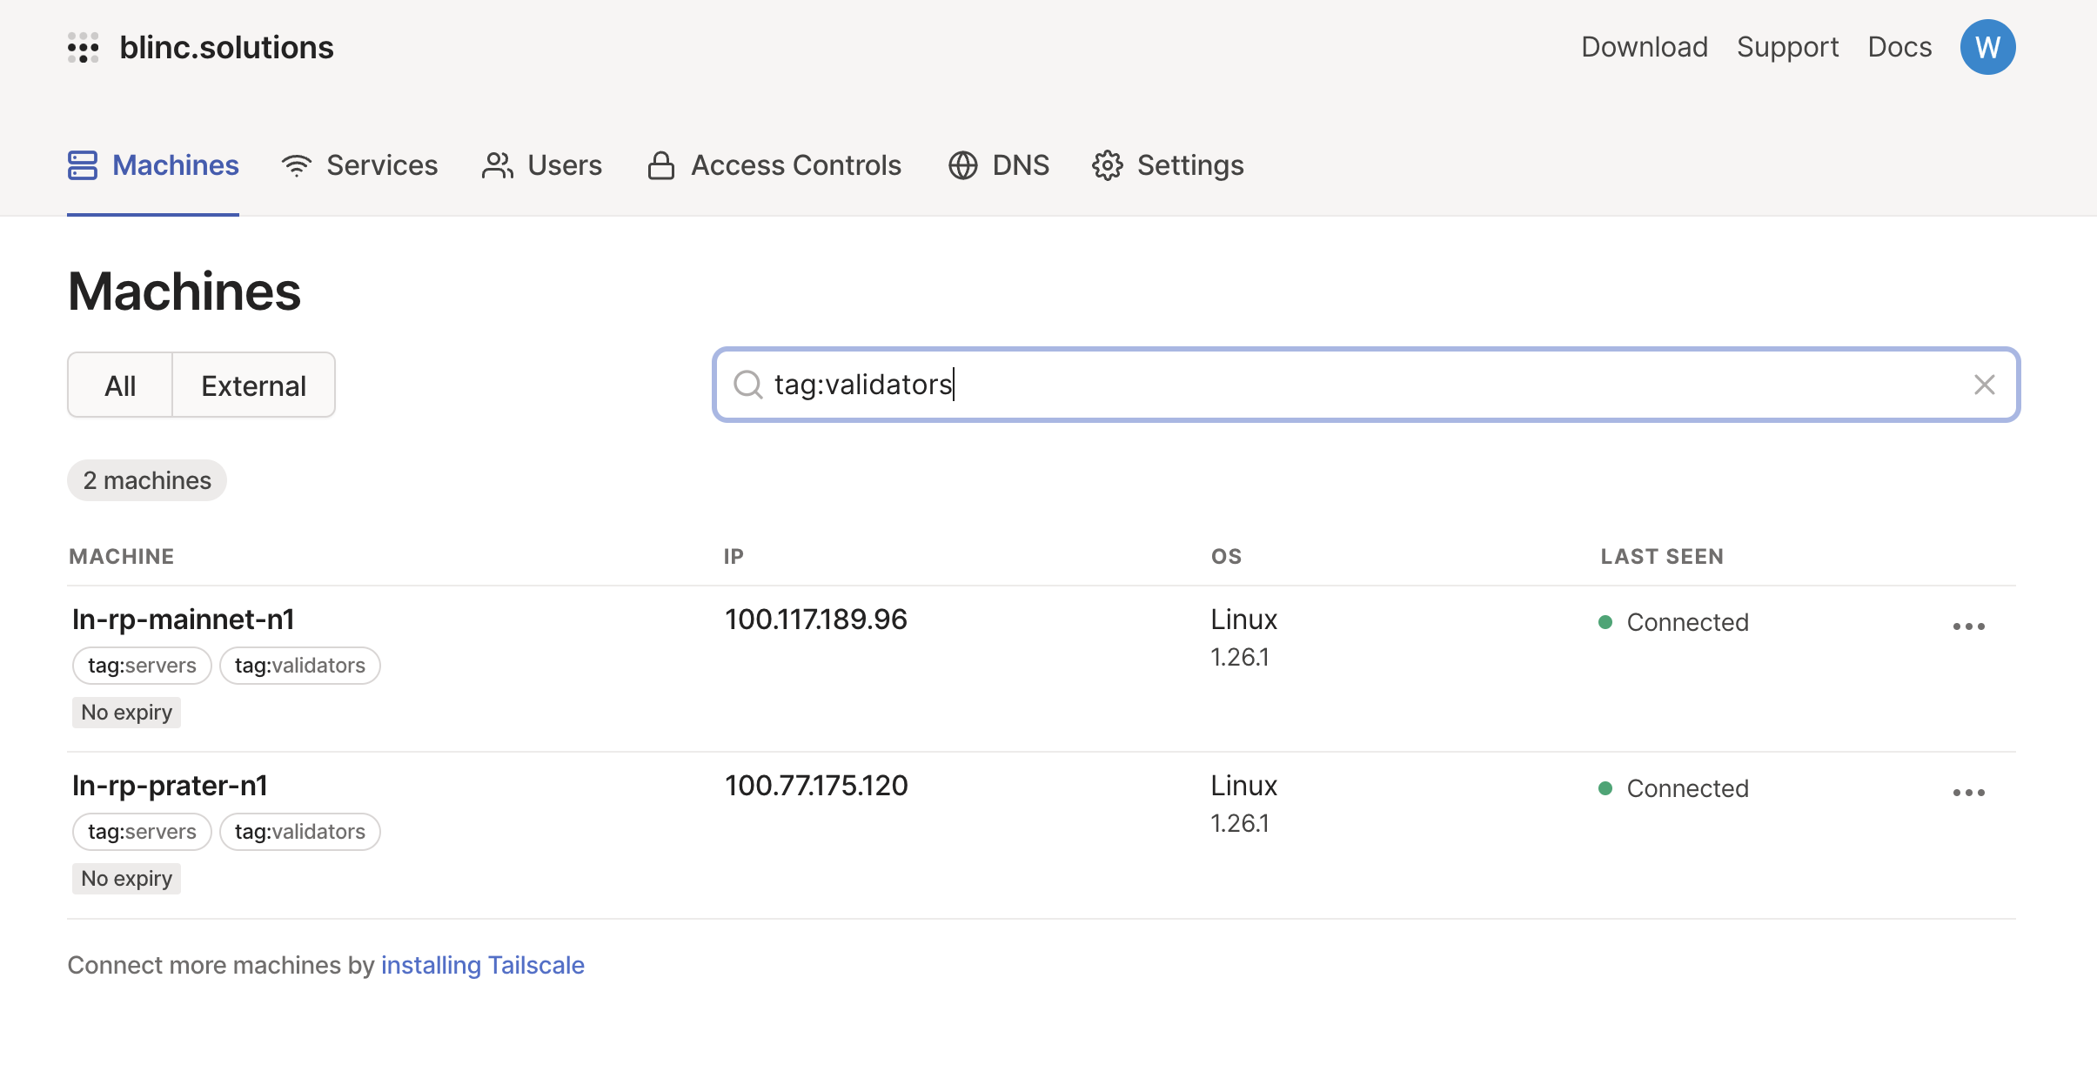
Task: Open the Support page link
Action: [1787, 47]
